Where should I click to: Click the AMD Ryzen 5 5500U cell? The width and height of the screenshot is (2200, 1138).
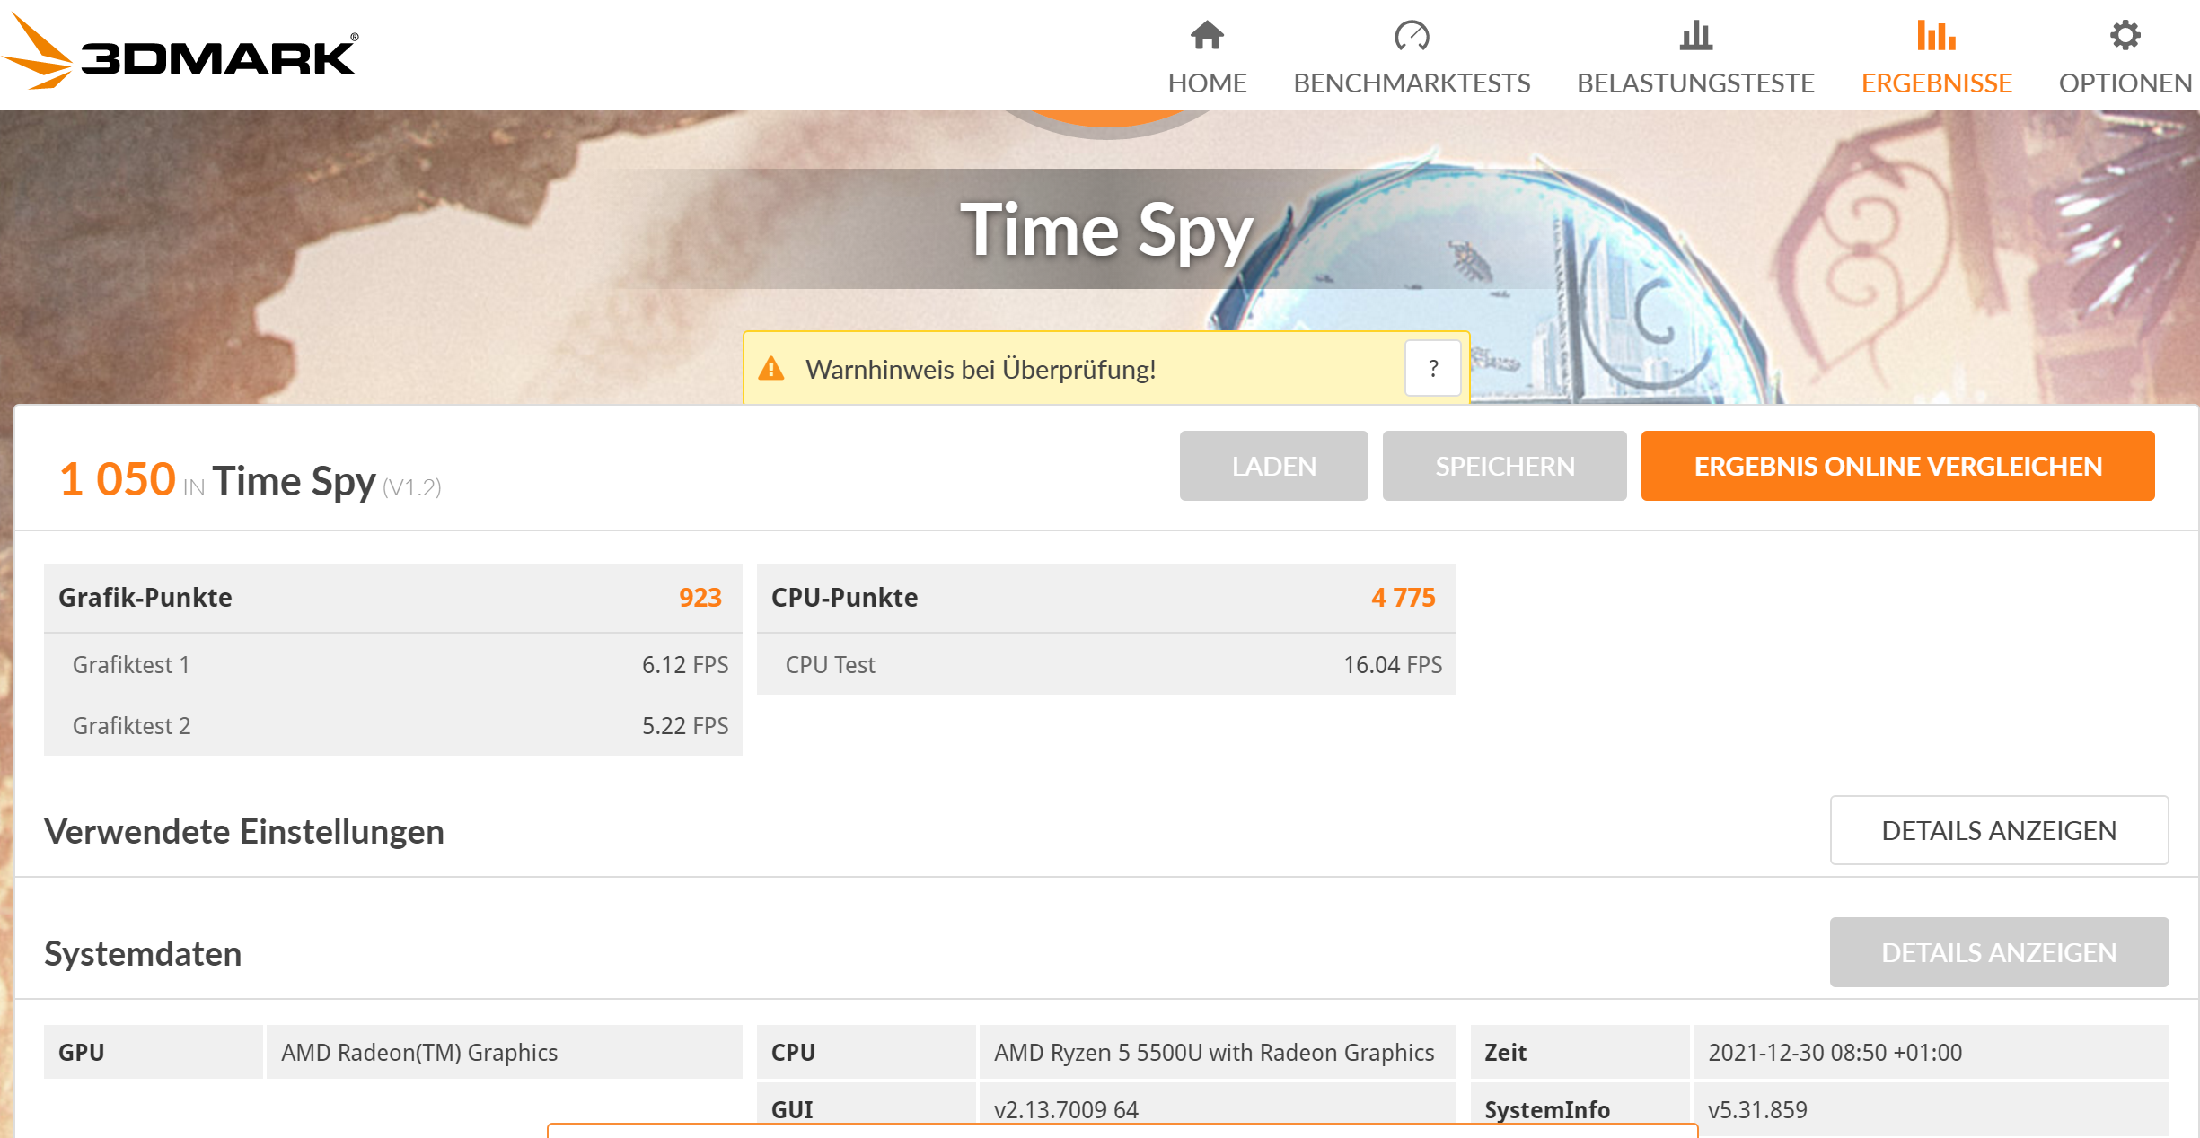(1218, 1052)
